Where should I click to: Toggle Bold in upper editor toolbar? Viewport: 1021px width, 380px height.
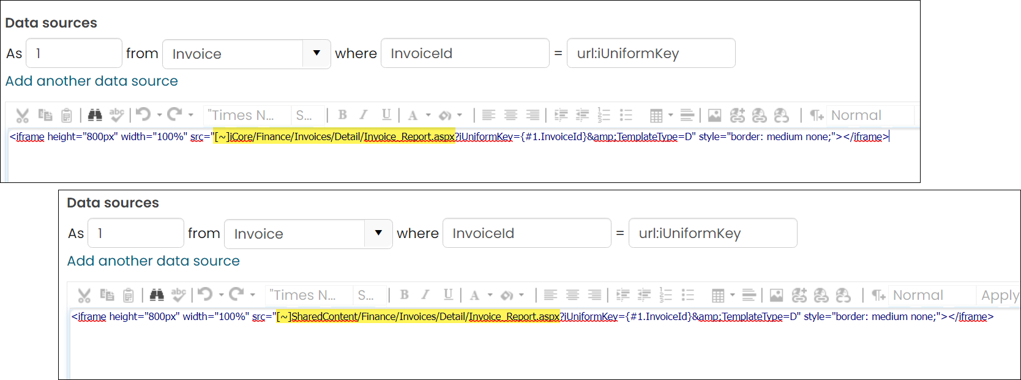tap(342, 114)
